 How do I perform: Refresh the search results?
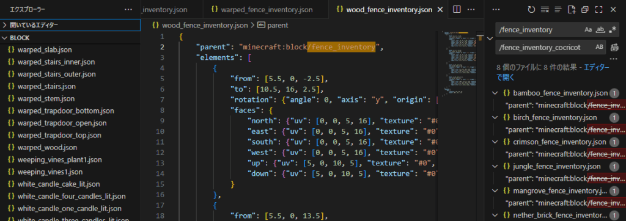[x=531, y=10]
